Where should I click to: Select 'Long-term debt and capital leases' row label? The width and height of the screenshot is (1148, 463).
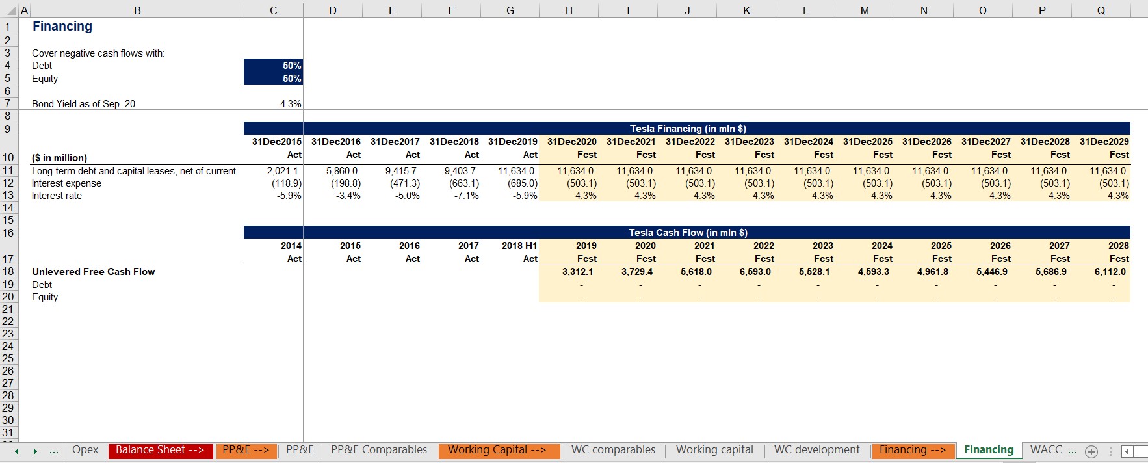[134, 171]
